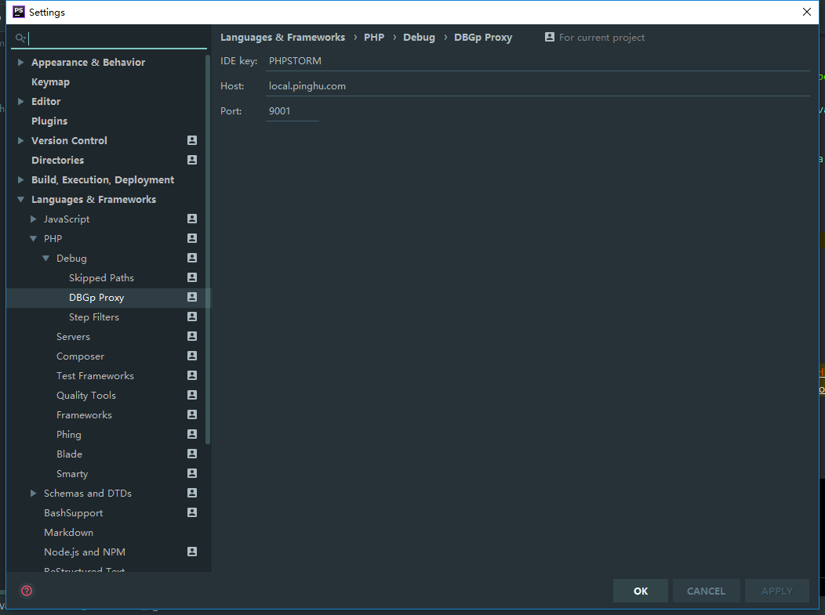Expand Build, Execution, Deployment arrow
The height and width of the screenshot is (615, 825).
point(20,179)
